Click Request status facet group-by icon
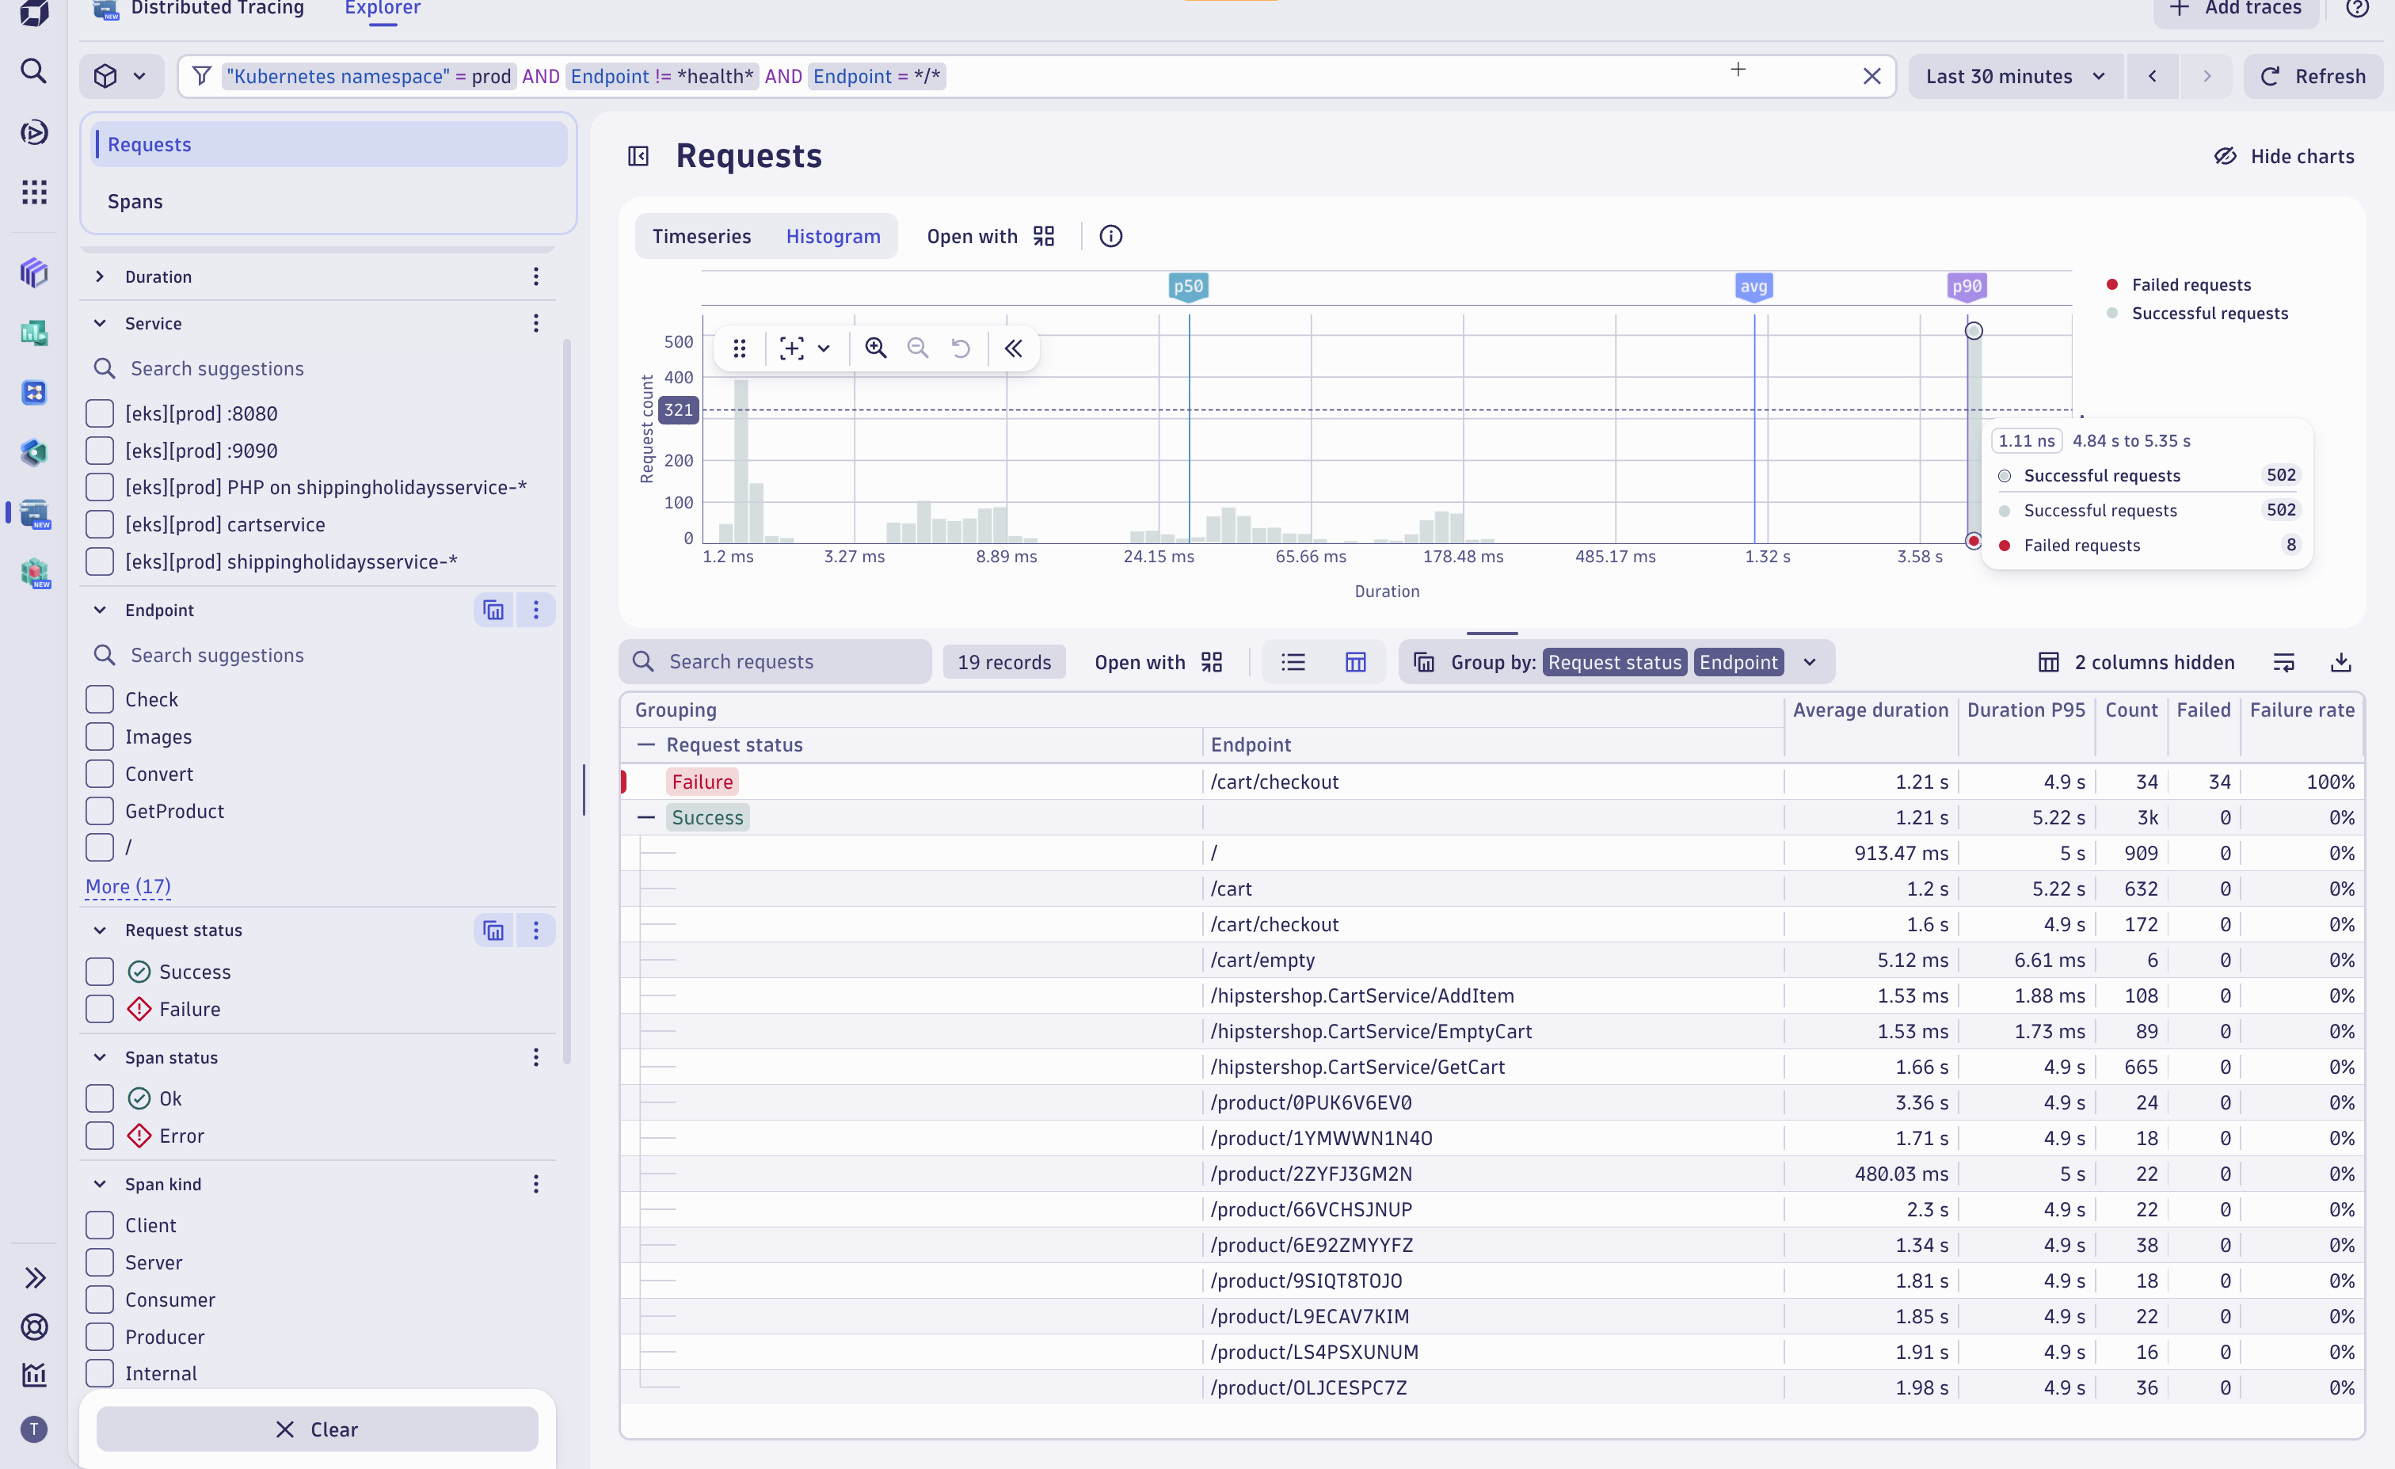The width and height of the screenshot is (2395, 1469). pyautogui.click(x=493, y=930)
